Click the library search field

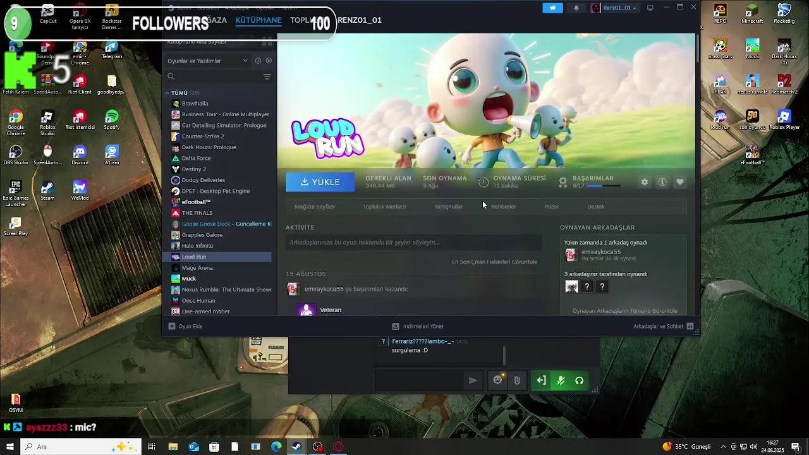(x=212, y=76)
